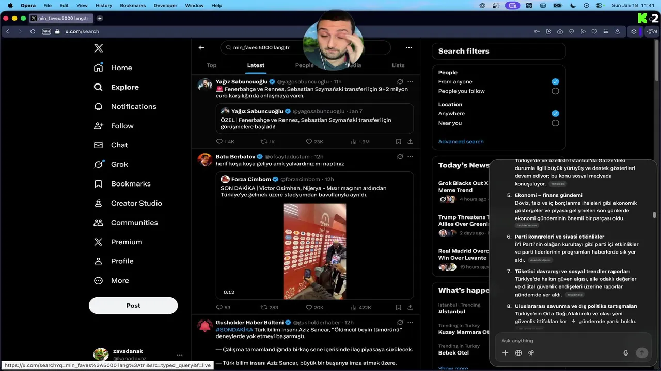Open search options three-dot menu
The height and width of the screenshot is (371, 661).
[x=408, y=47]
